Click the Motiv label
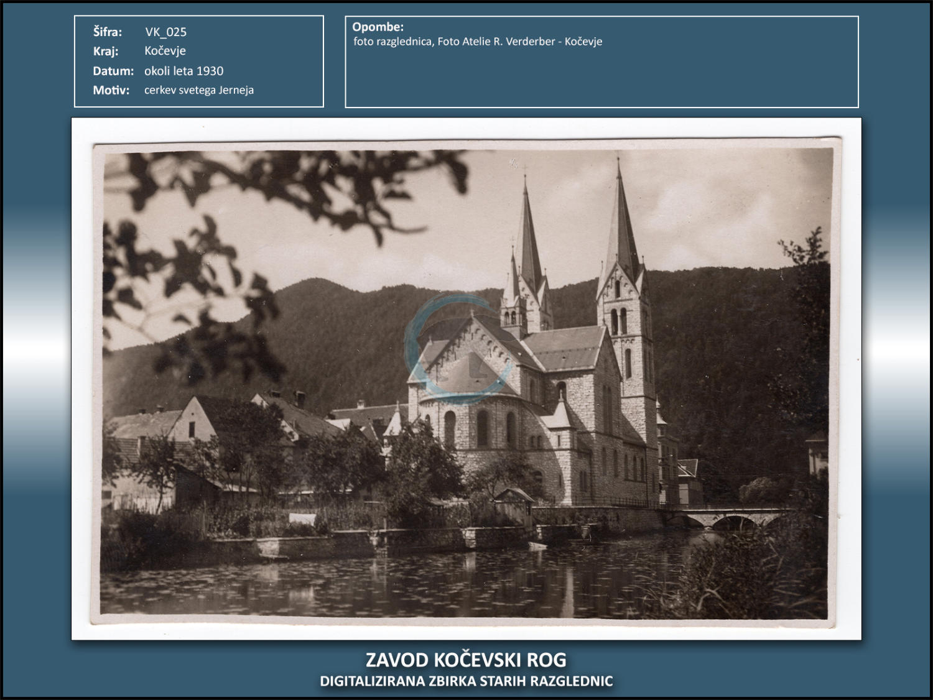Image resolution: width=933 pixels, height=700 pixels. 111,90
